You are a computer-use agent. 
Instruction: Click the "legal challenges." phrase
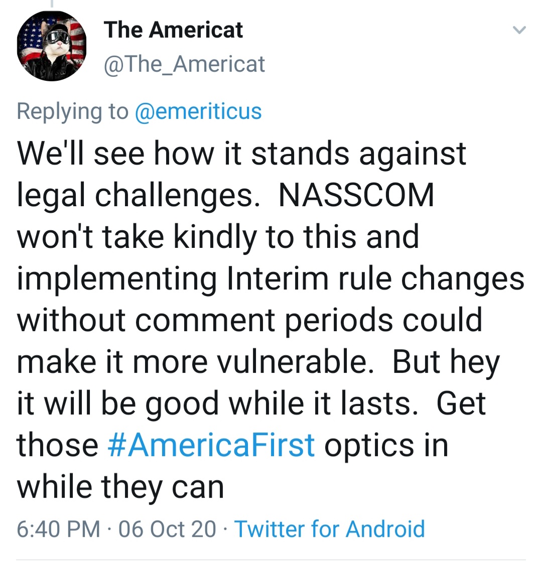pyautogui.click(x=135, y=195)
